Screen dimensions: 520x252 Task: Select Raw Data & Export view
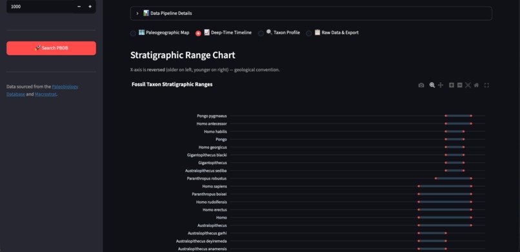coord(332,33)
